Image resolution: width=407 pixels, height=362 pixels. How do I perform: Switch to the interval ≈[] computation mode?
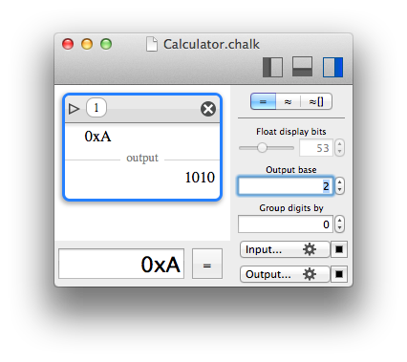(316, 101)
